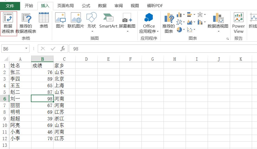This screenshot has height=149, width=257.
Task: Insert an area chart
Action: pos(190,22)
